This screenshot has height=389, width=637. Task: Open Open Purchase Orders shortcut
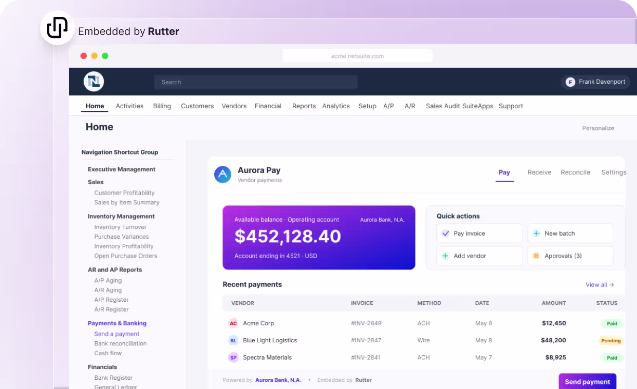[x=126, y=256]
